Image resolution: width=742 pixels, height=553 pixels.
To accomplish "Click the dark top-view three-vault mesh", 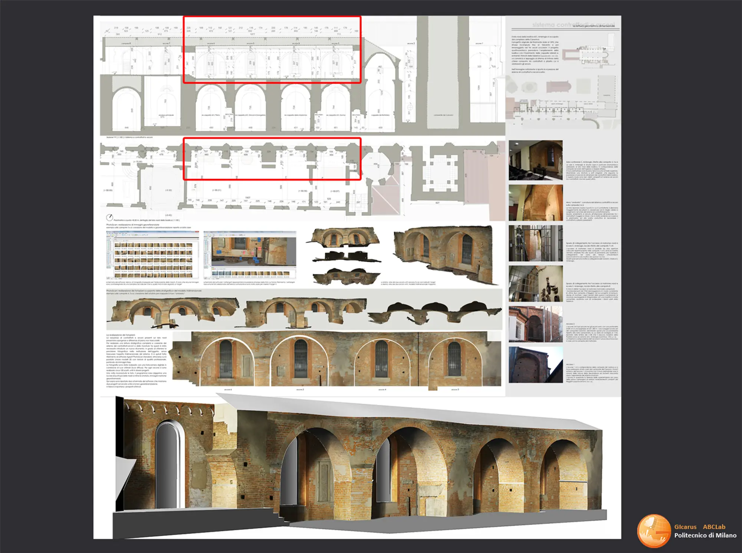I will tap(434, 312).
